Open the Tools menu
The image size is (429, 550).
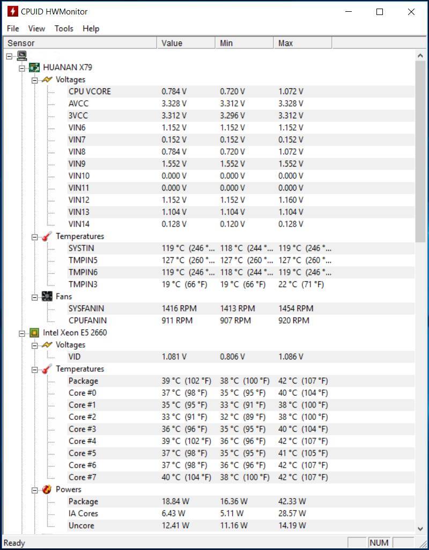coord(64,28)
